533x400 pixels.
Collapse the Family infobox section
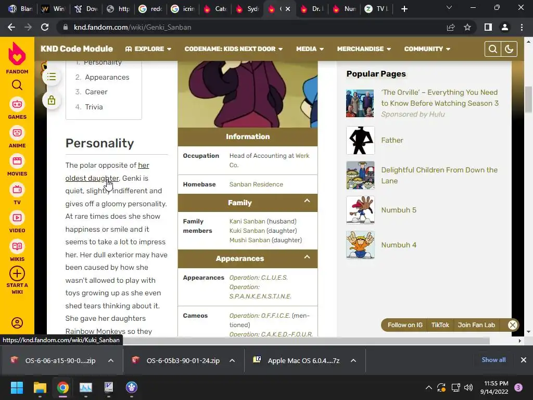(307, 201)
